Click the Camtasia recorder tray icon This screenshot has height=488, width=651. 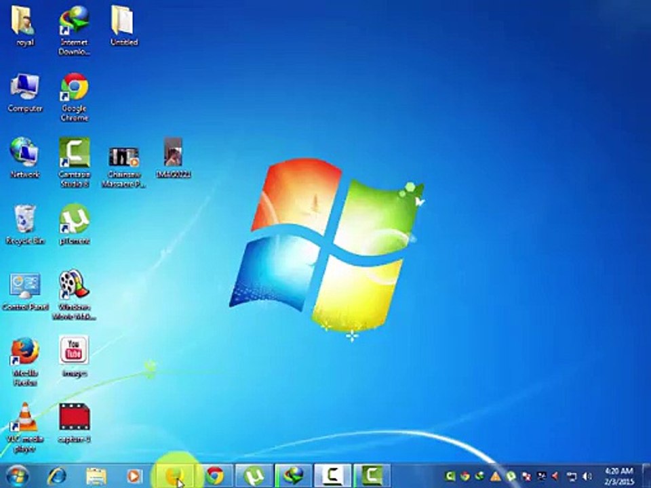click(x=450, y=476)
